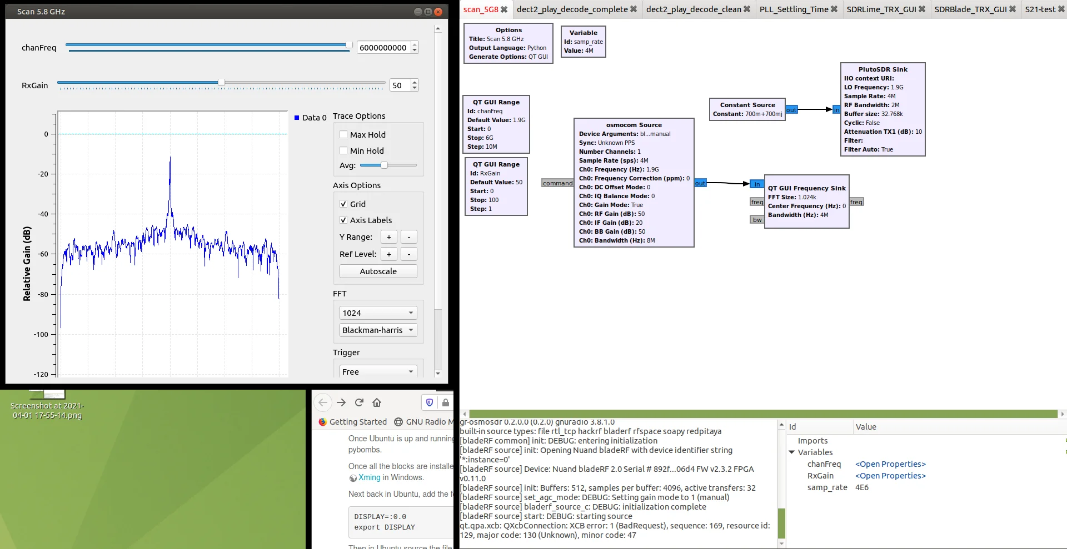
Task: Click the browser back arrow icon
Action: [x=323, y=402]
